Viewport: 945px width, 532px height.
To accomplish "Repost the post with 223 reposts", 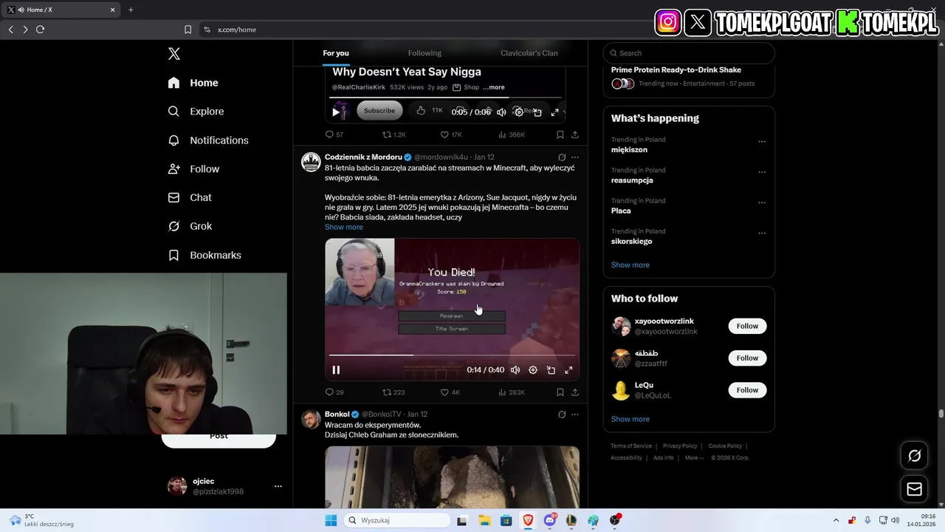I will 394,392.
